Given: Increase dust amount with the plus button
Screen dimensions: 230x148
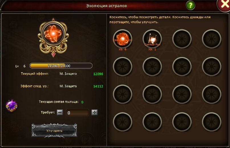Looking at the screenshot, I should pyautogui.click(x=94, y=113).
